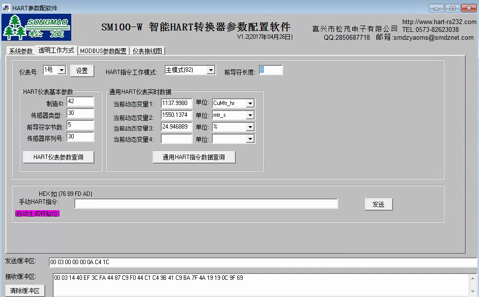Click the 接收缓冲区 text area
The height and width of the screenshot is (297, 479).
[261, 285]
